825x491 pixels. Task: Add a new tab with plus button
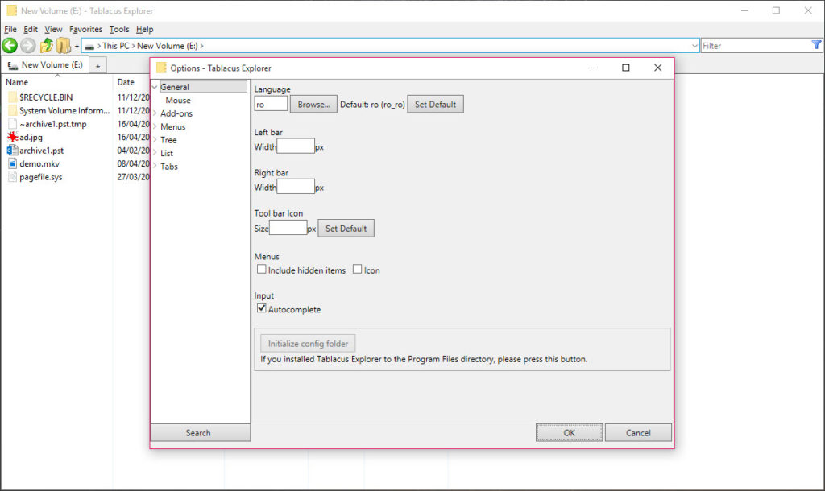click(x=97, y=66)
